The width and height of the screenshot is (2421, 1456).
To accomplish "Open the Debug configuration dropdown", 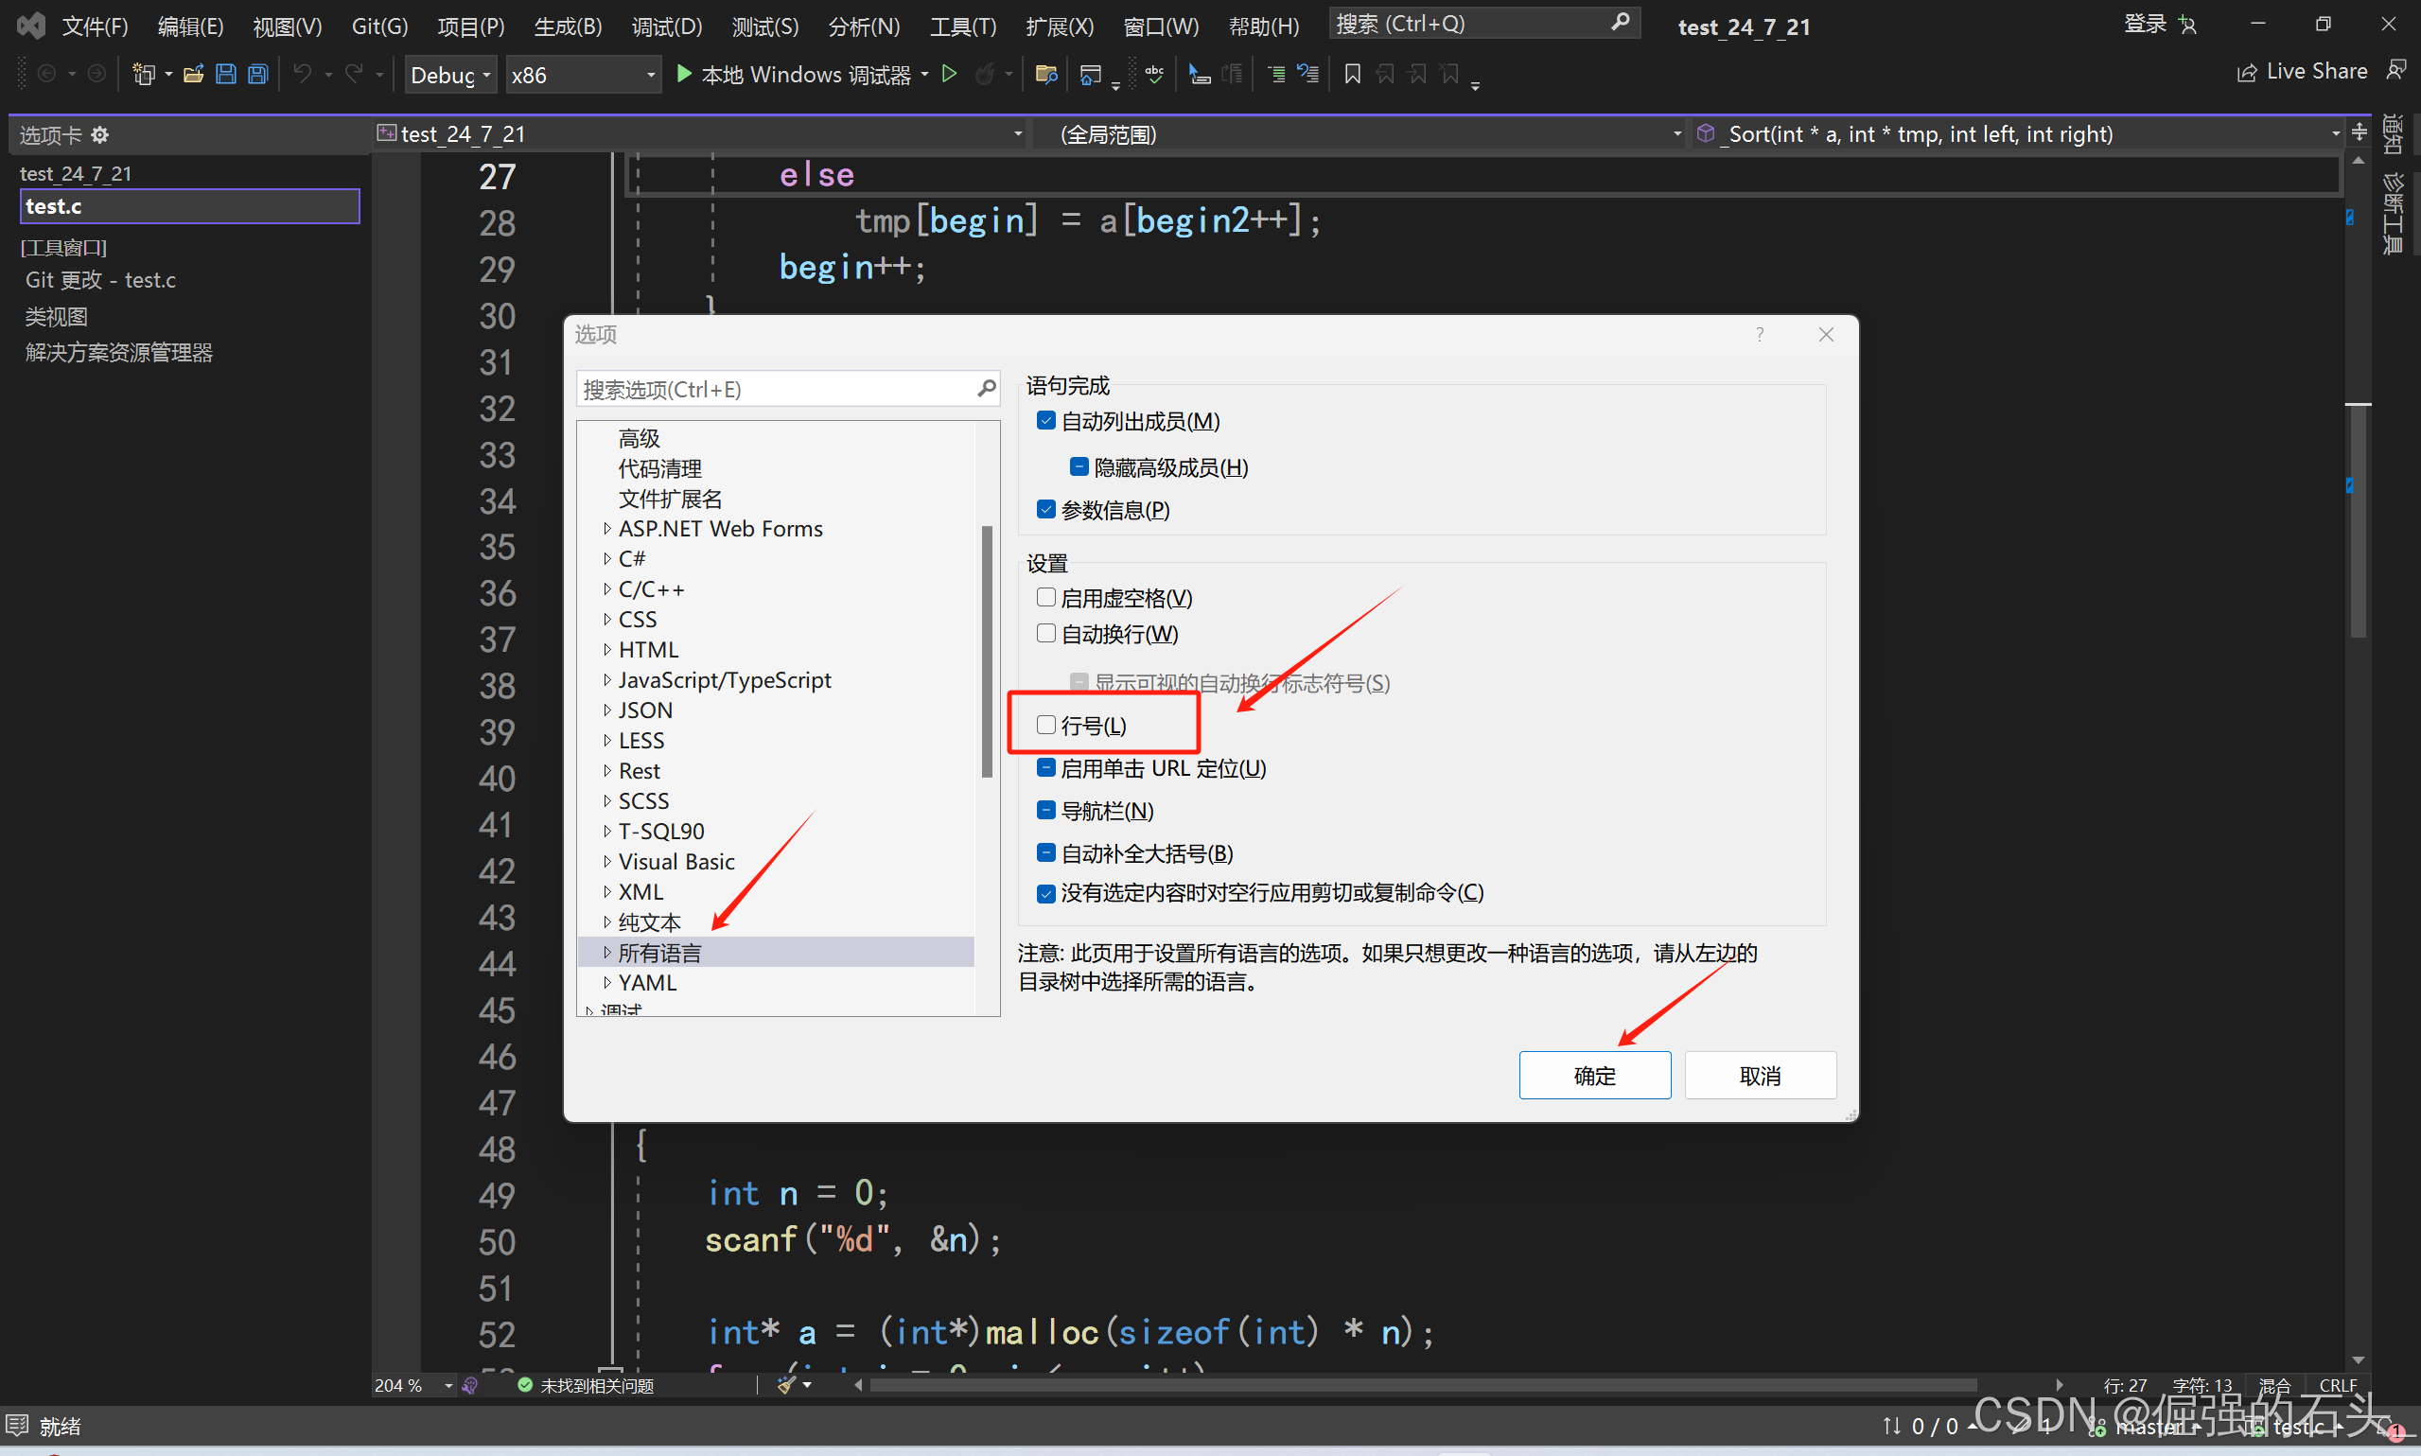I will click(450, 76).
